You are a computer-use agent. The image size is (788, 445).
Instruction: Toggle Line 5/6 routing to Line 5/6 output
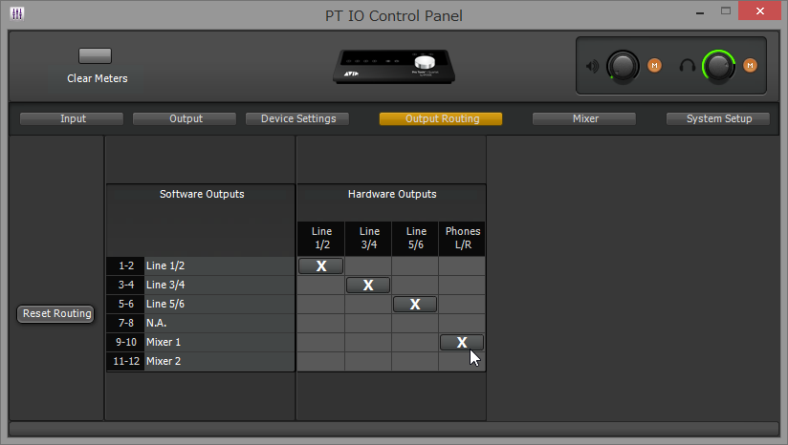coord(415,304)
